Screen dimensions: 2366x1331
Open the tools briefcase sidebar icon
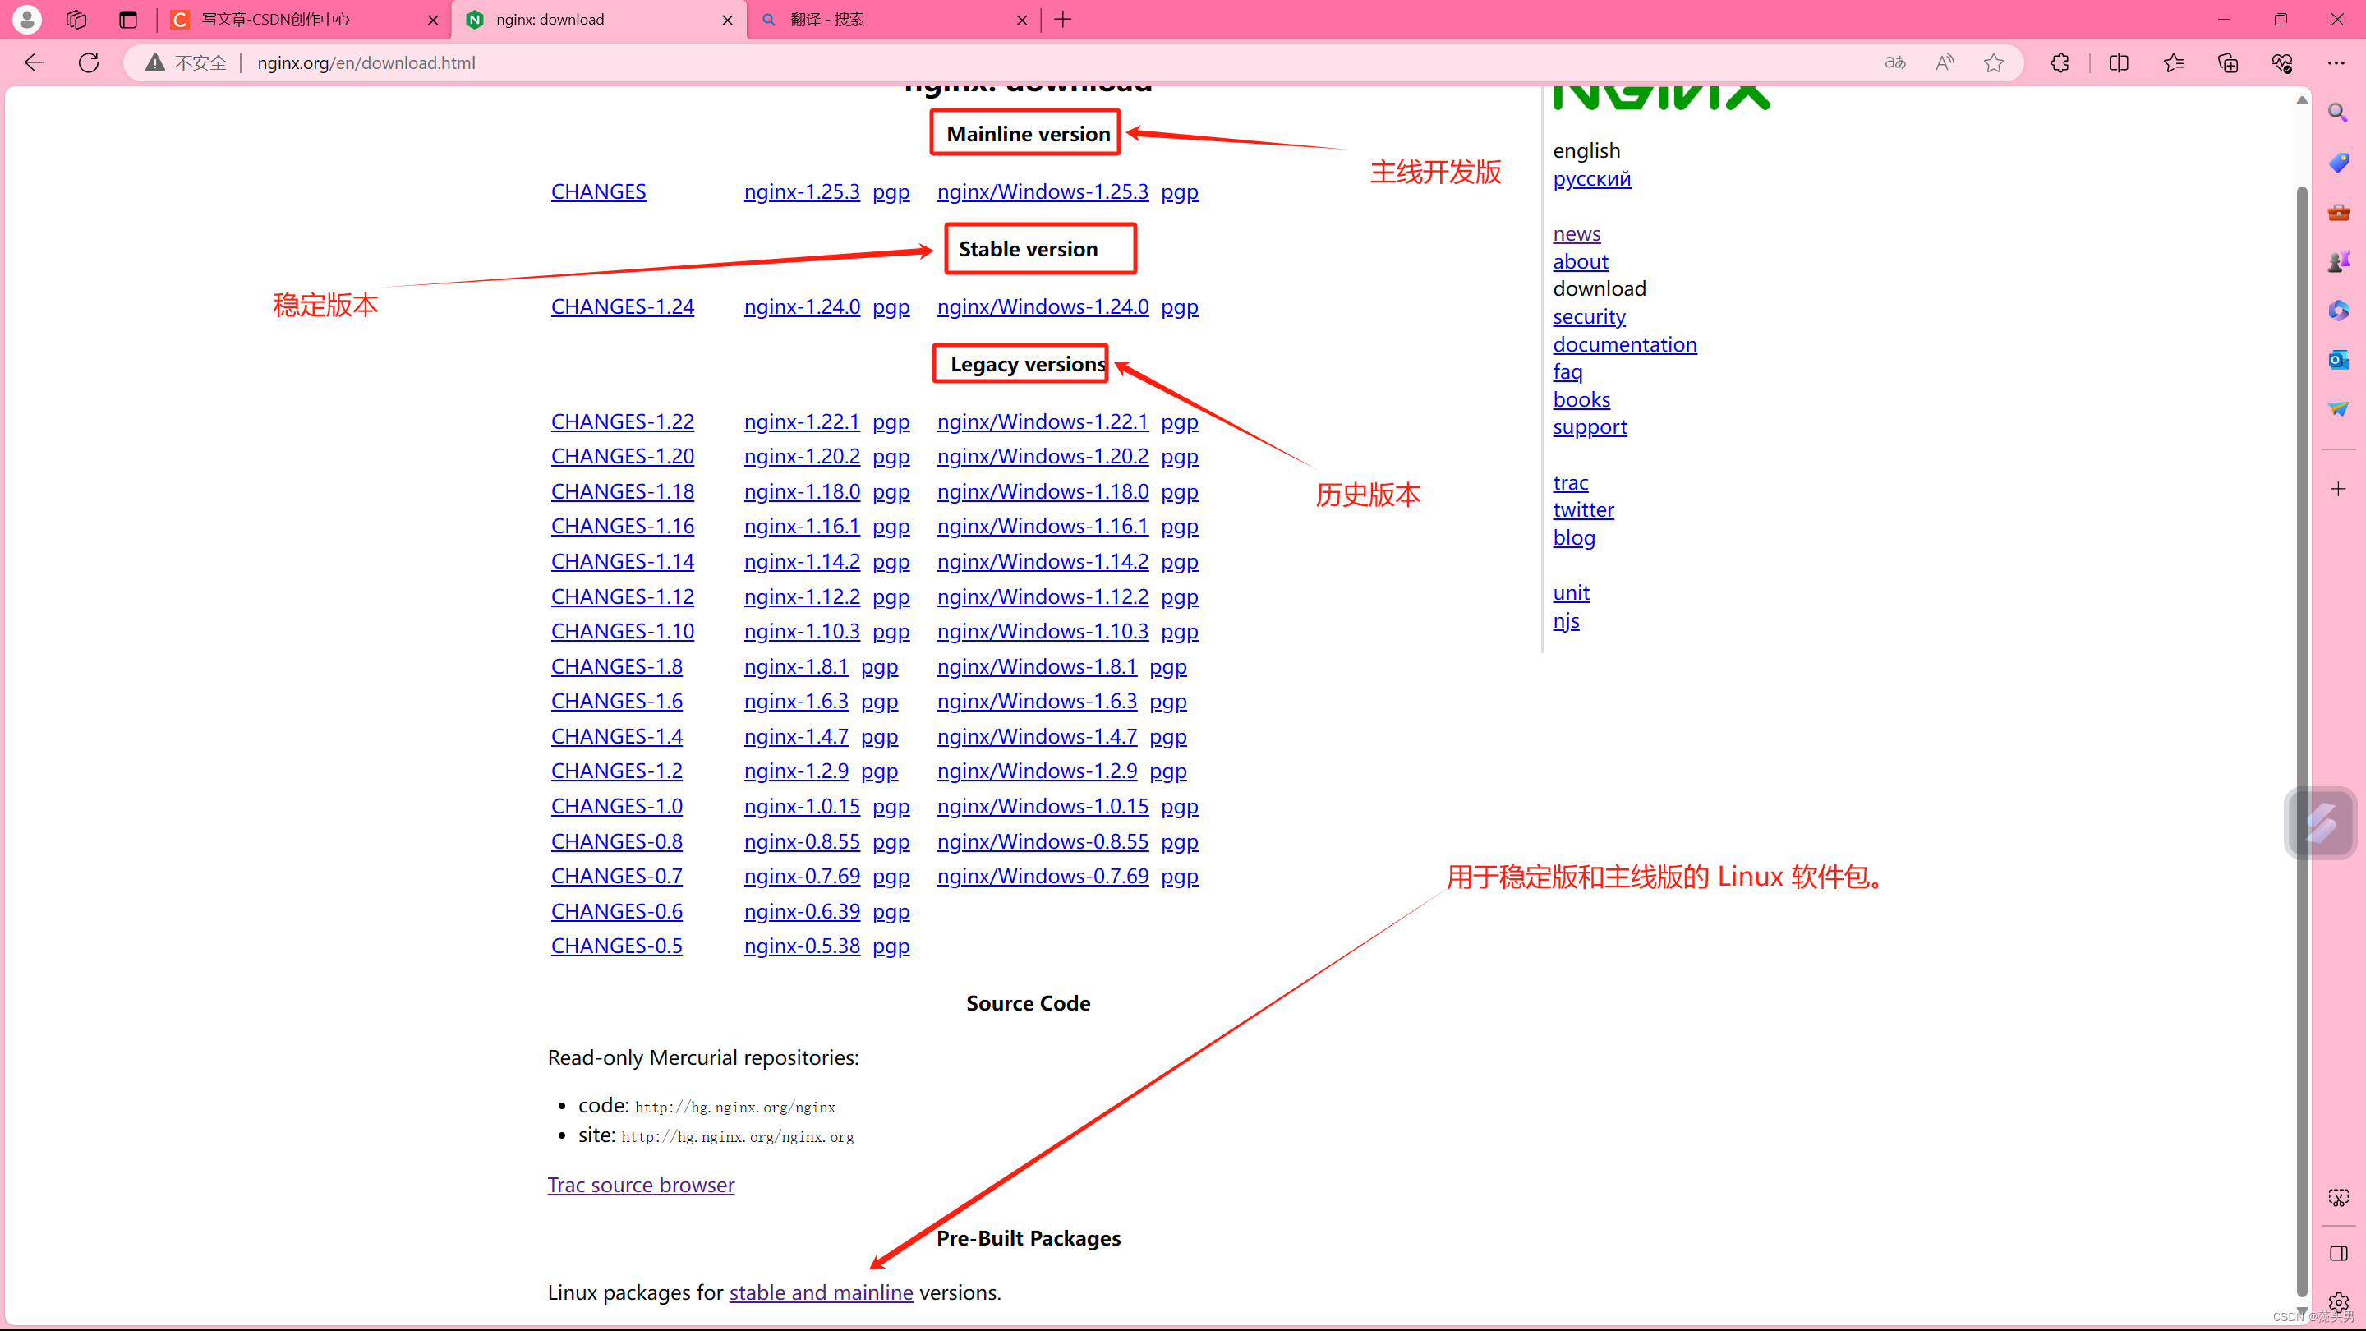tap(2338, 212)
